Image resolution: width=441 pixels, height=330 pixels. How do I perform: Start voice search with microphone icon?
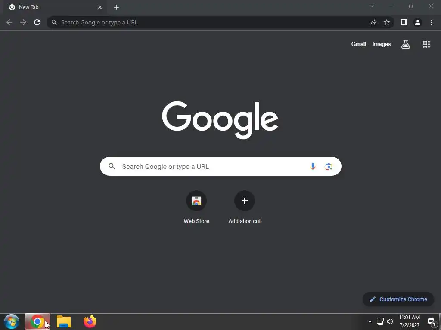tap(313, 166)
